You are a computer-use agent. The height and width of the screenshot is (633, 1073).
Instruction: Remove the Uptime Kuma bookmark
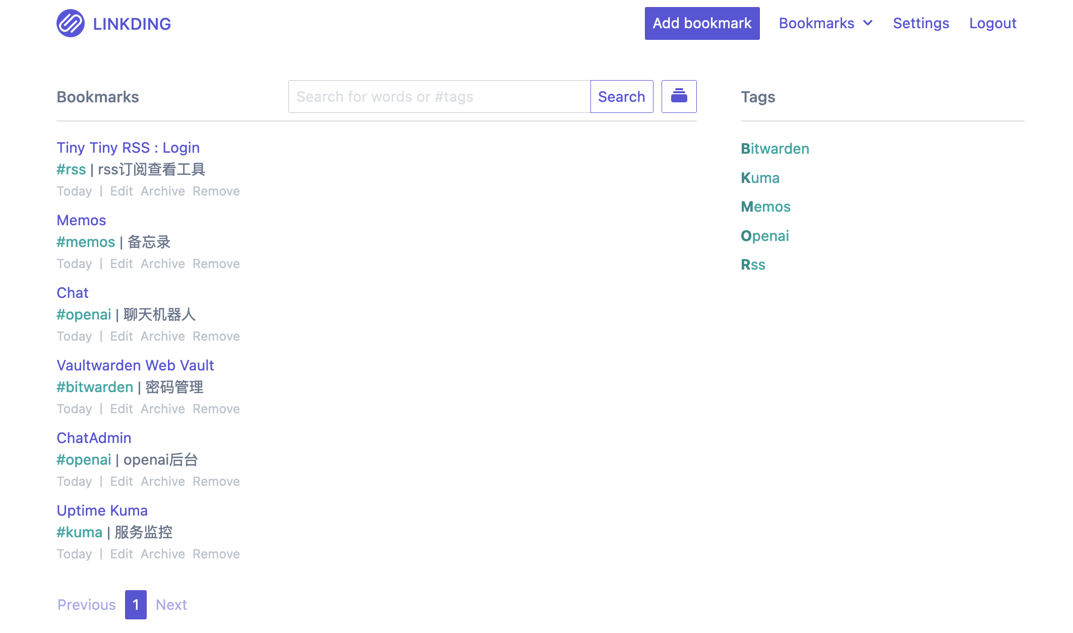216,554
